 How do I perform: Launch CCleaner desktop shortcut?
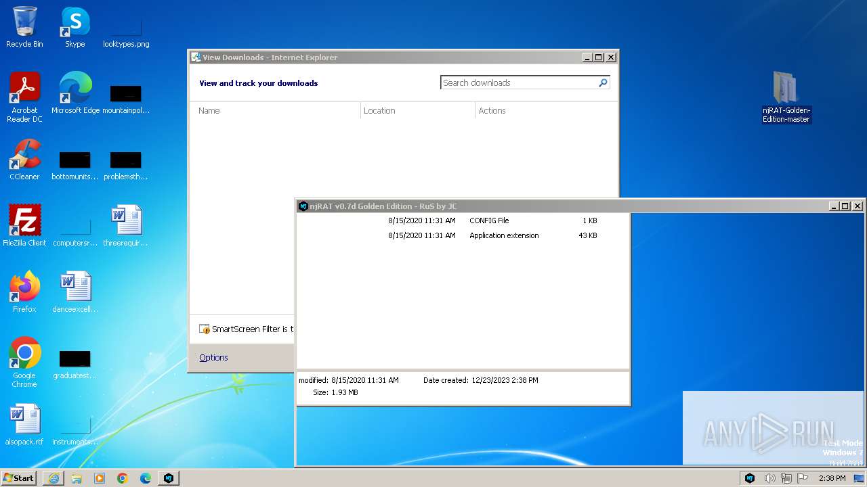point(24,160)
